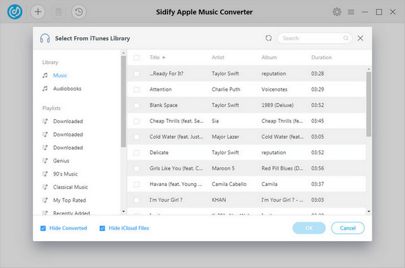Close the Select From iTunes Library dialog
This screenshot has width=405, height=268.
click(360, 38)
